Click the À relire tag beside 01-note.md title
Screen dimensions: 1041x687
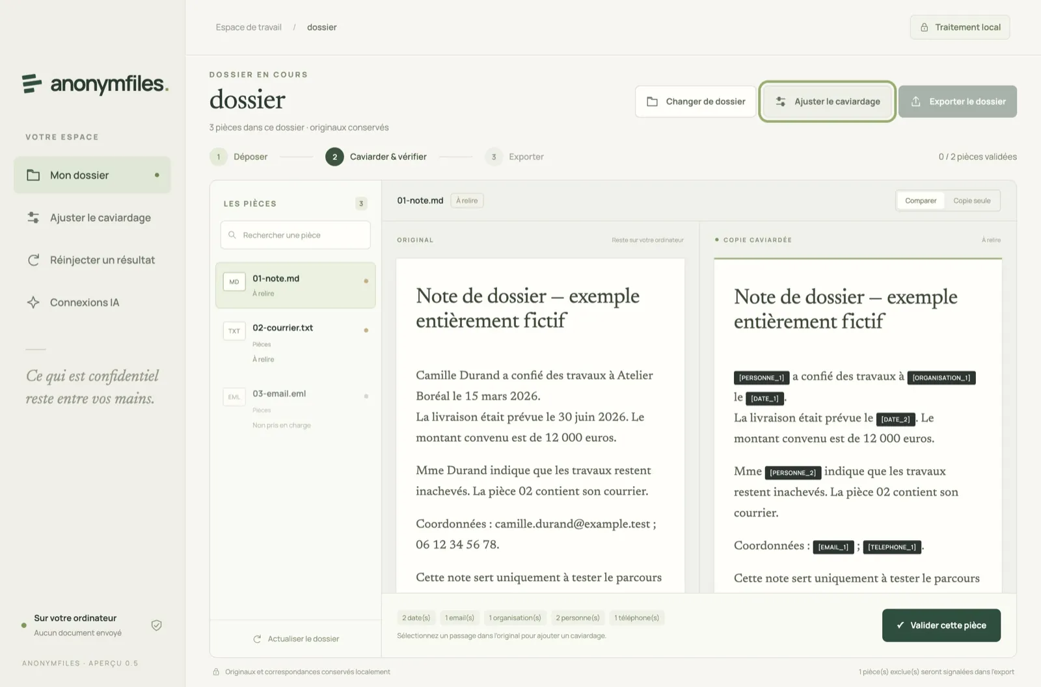[467, 201]
